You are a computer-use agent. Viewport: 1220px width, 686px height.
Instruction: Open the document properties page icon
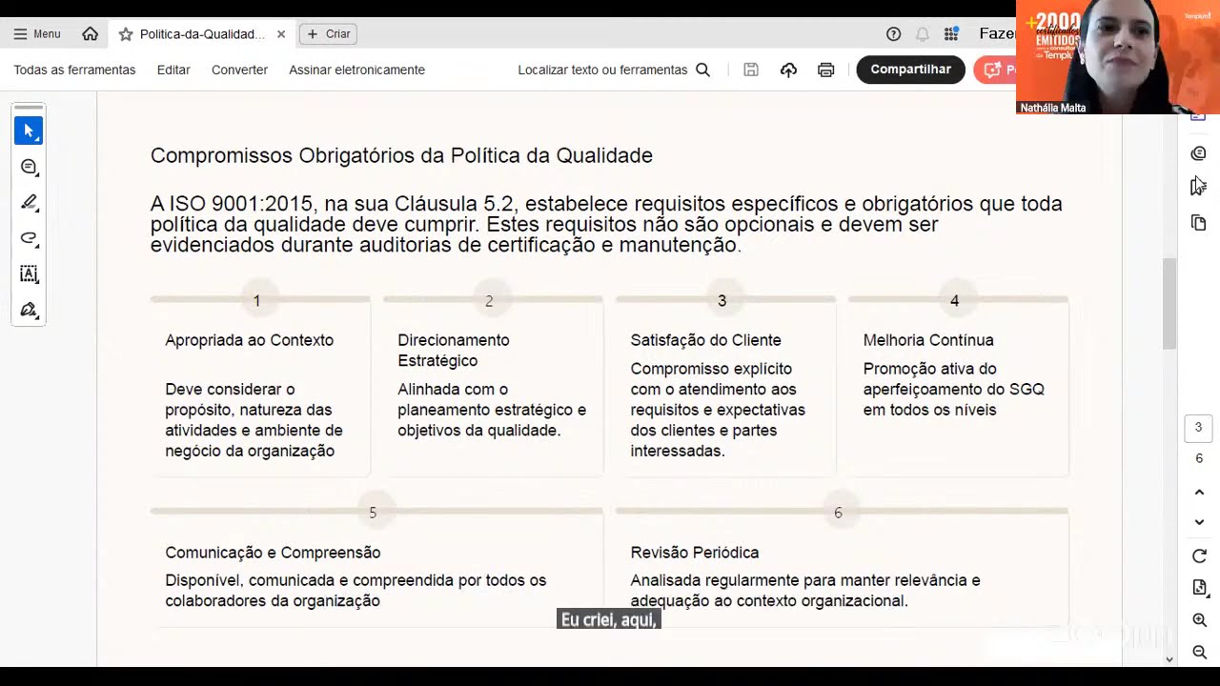coord(1199,588)
